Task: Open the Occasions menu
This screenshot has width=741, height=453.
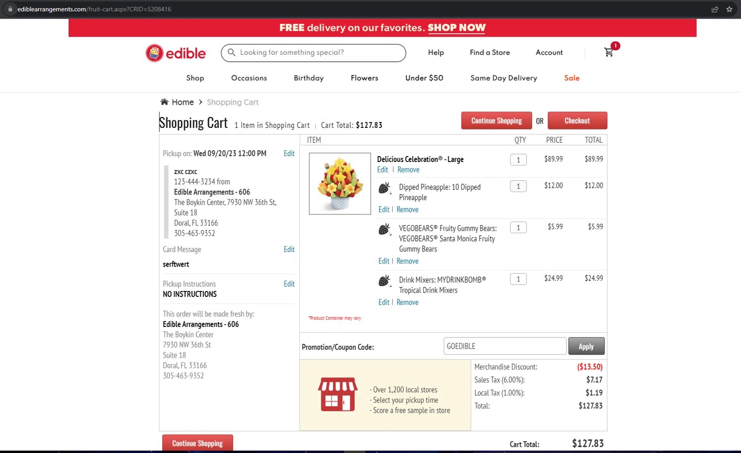Action: tap(249, 78)
